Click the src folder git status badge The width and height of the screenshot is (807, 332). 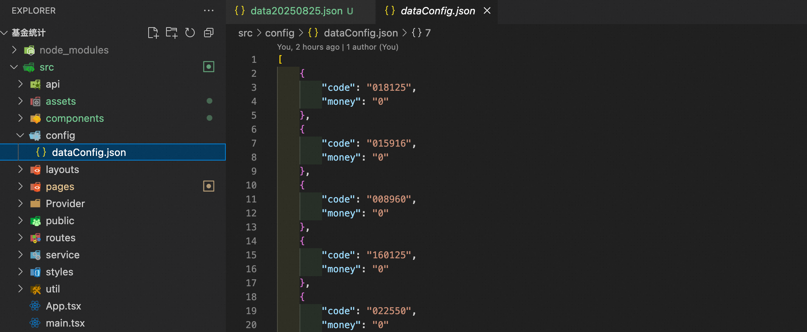(x=209, y=67)
